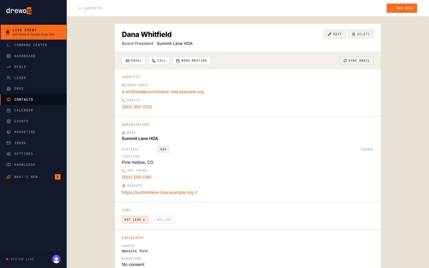Sync Gmail for this contact

coord(357,61)
